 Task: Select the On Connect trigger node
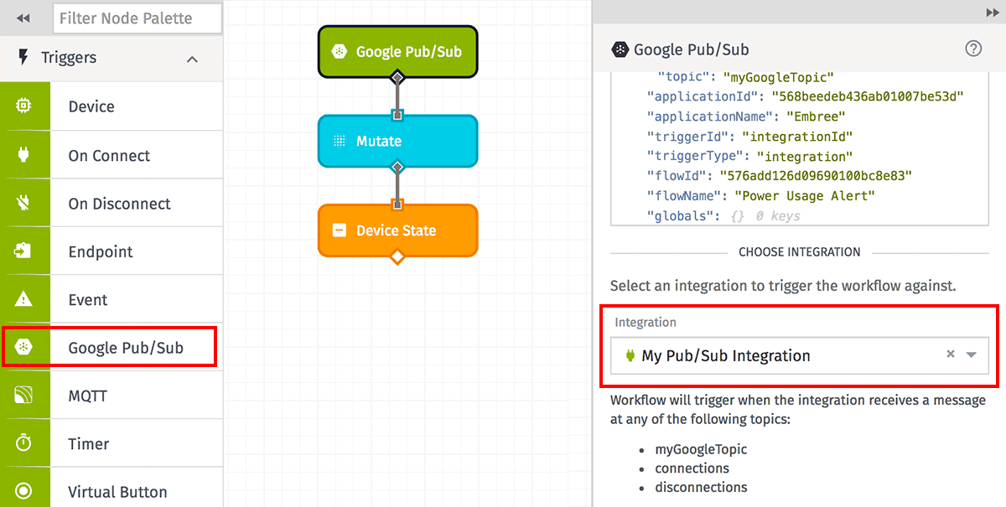click(111, 155)
